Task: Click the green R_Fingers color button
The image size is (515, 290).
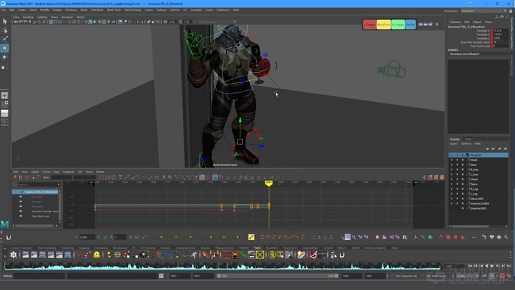Action: (398, 25)
